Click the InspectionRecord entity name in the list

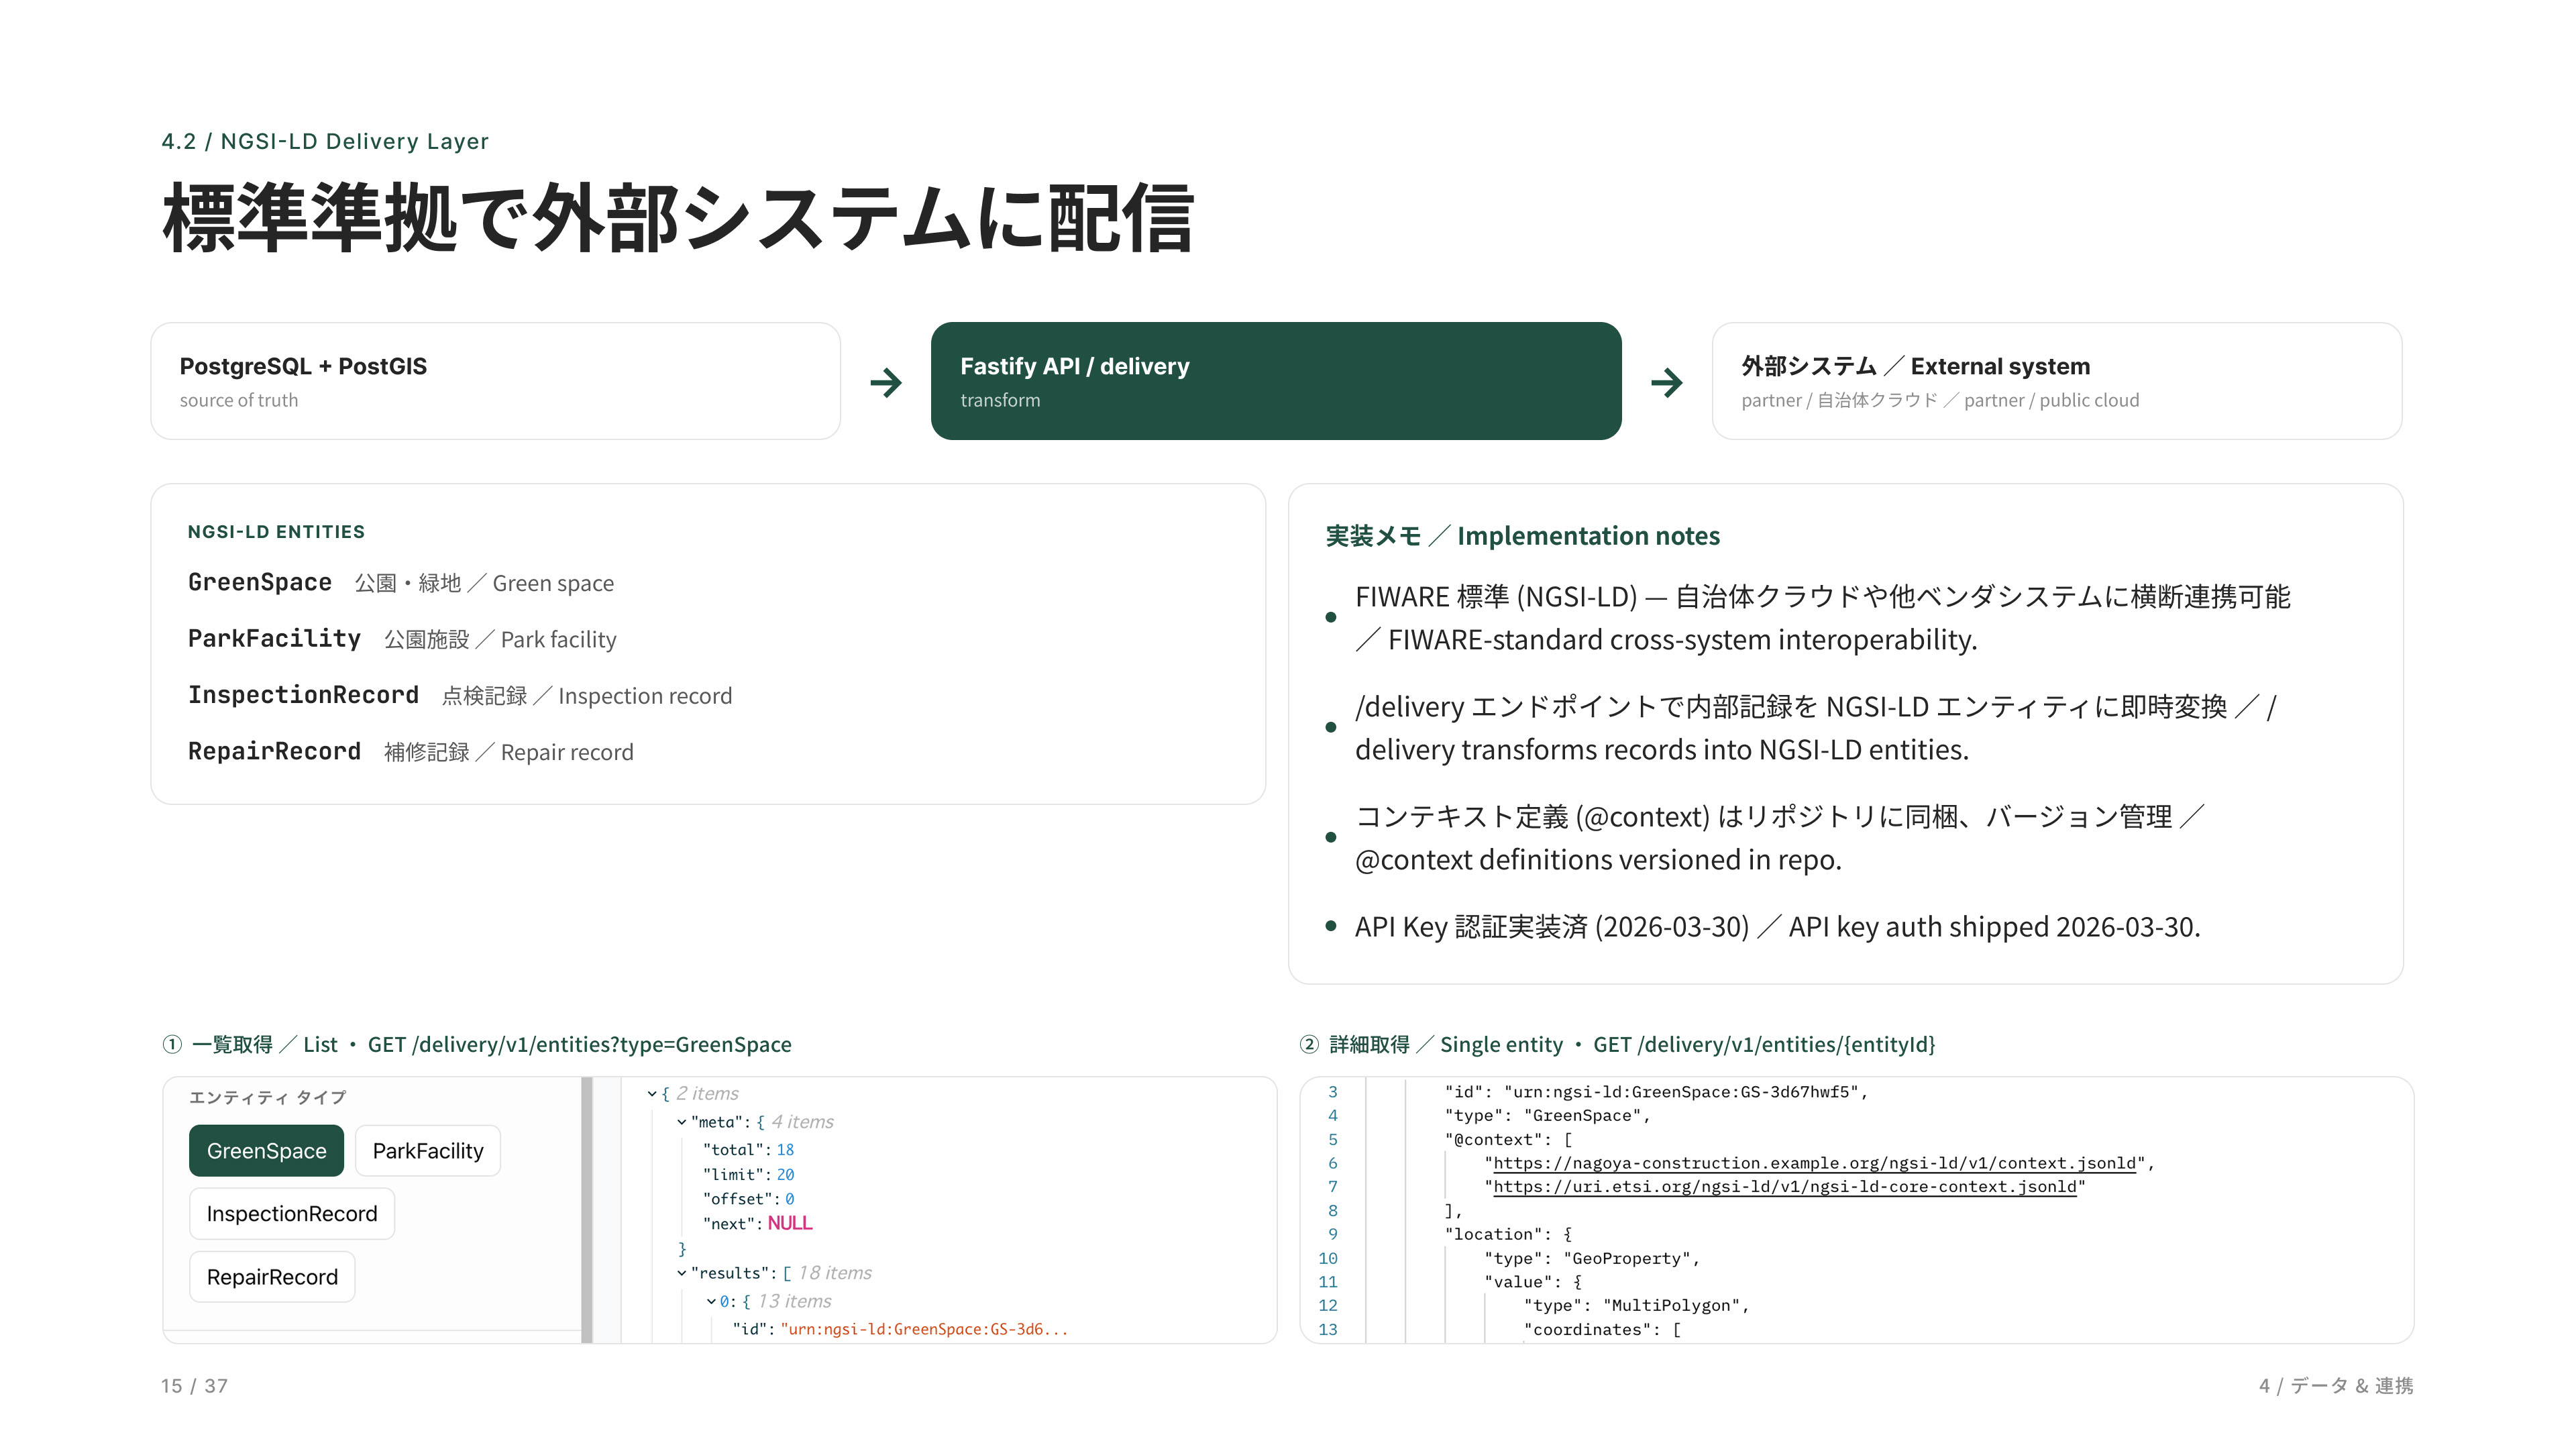pyautogui.click(x=303, y=694)
